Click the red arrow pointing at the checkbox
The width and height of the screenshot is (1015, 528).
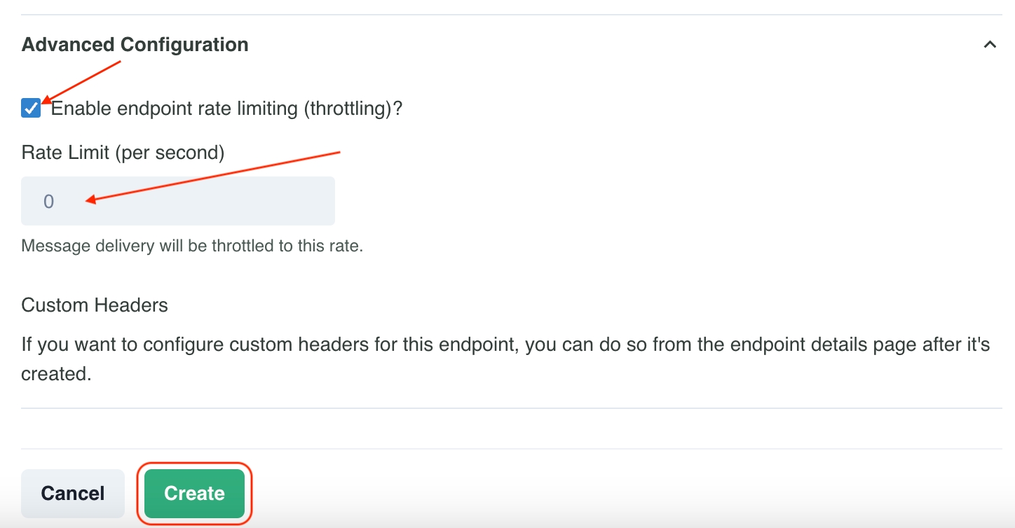point(81,82)
